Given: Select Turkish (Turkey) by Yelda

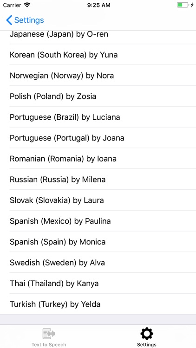Looking at the screenshot, I should (x=98, y=304).
